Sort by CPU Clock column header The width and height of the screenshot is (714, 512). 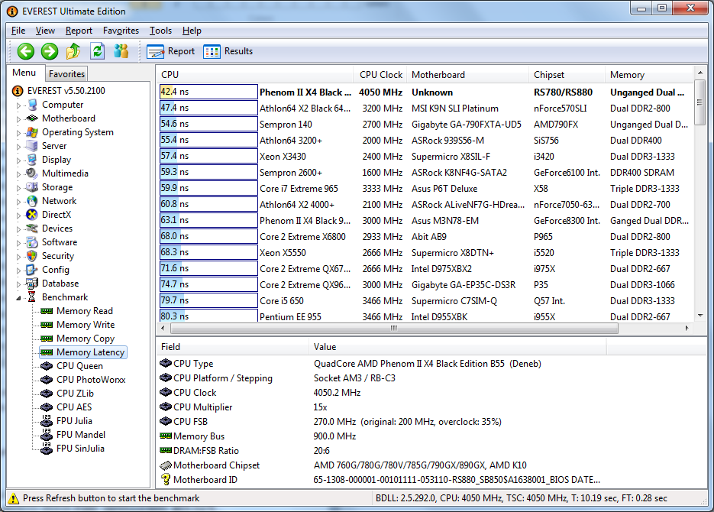[380, 75]
